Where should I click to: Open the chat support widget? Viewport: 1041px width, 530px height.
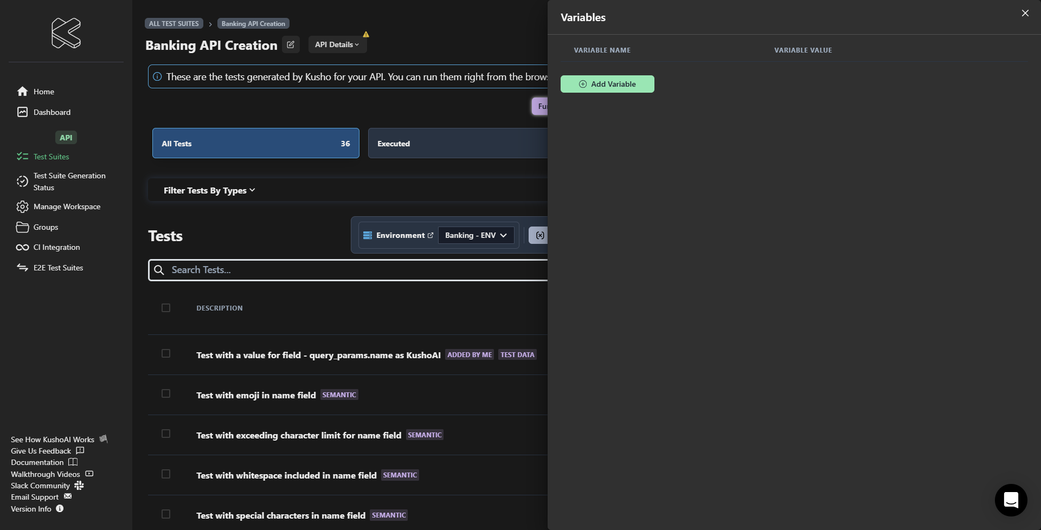[1011, 500]
